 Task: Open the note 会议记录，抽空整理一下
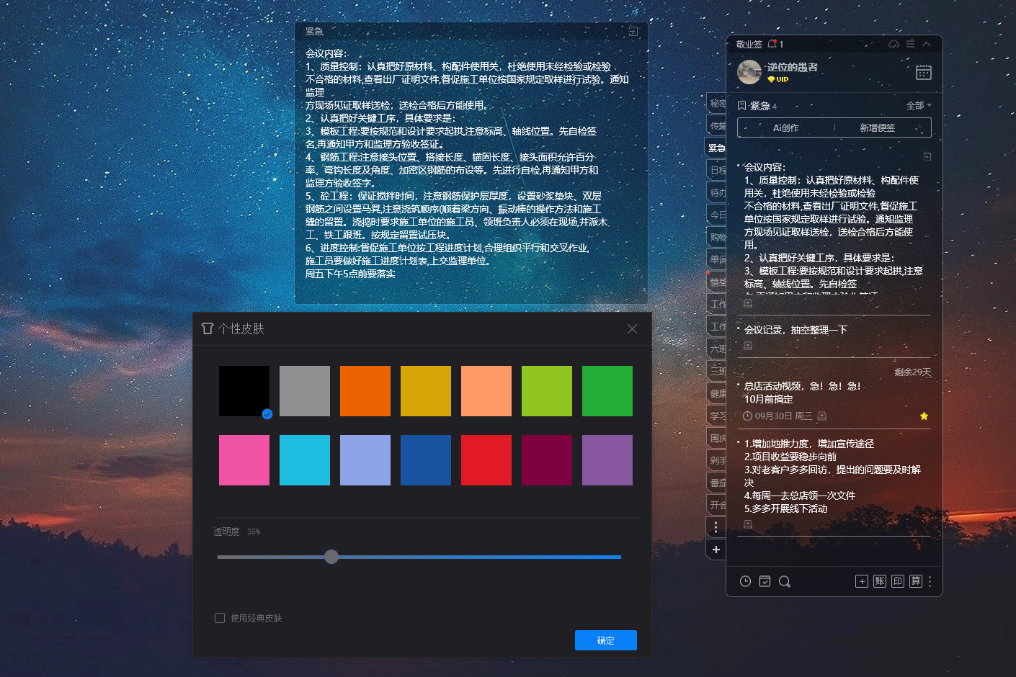click(796, 330)
